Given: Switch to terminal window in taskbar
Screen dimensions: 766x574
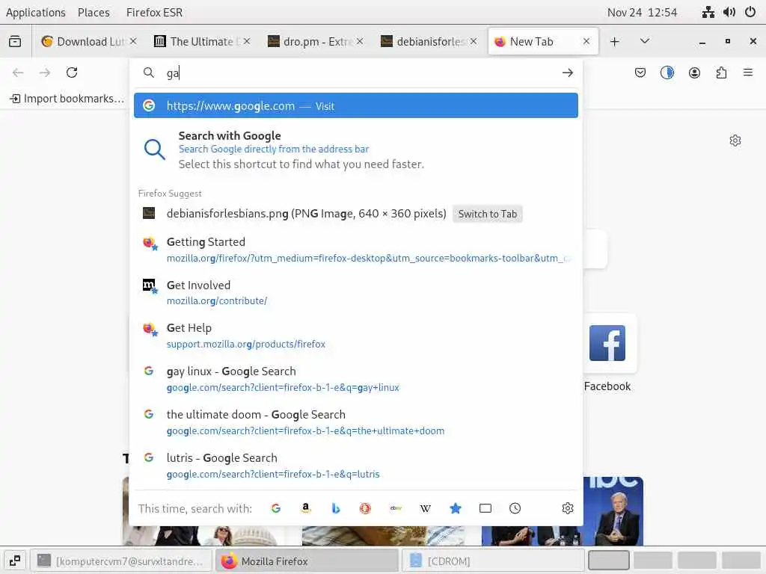Looking at the screenshot, I should [x=121, y=561].
